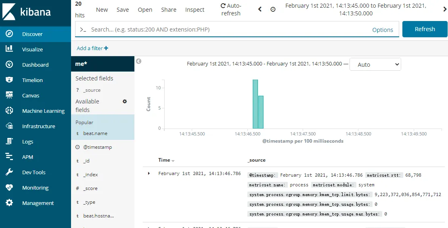
Task: Open the me* index pattern selector
Action: (x=103, y=64)
